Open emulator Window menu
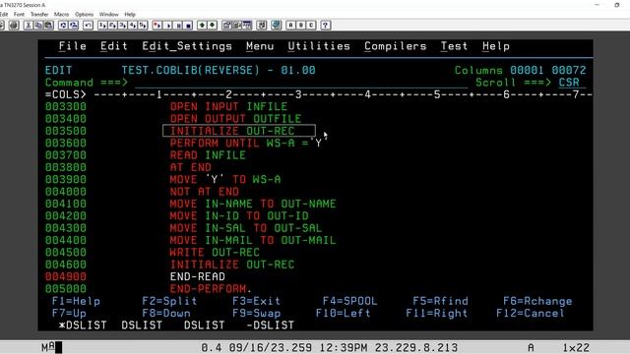630x354 pixels. pyautogui.click(x=108, y=14)
